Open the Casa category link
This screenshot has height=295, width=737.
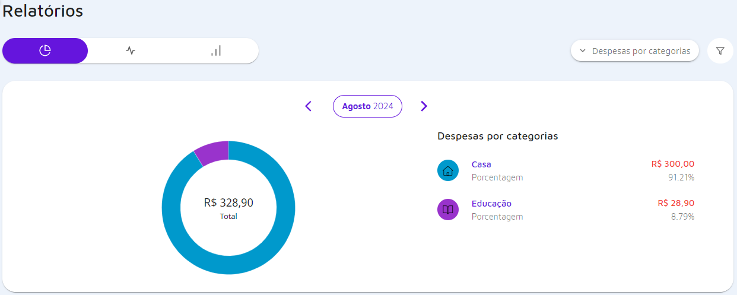[x=481, y=164]
